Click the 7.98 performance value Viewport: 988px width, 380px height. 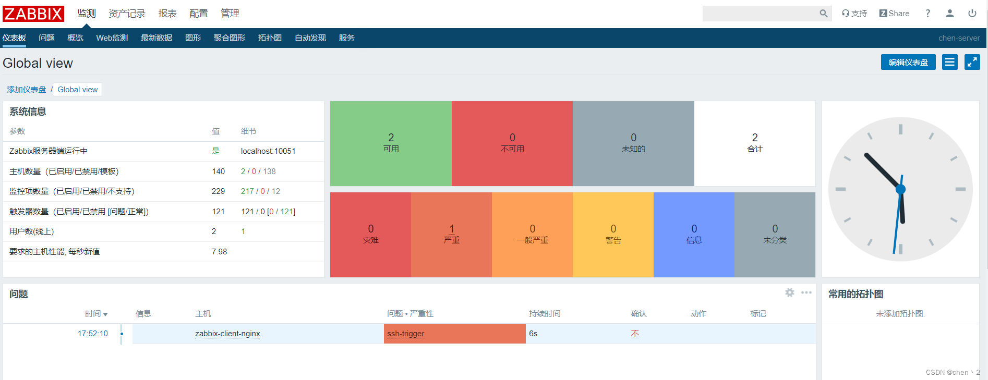pos(219,252)
